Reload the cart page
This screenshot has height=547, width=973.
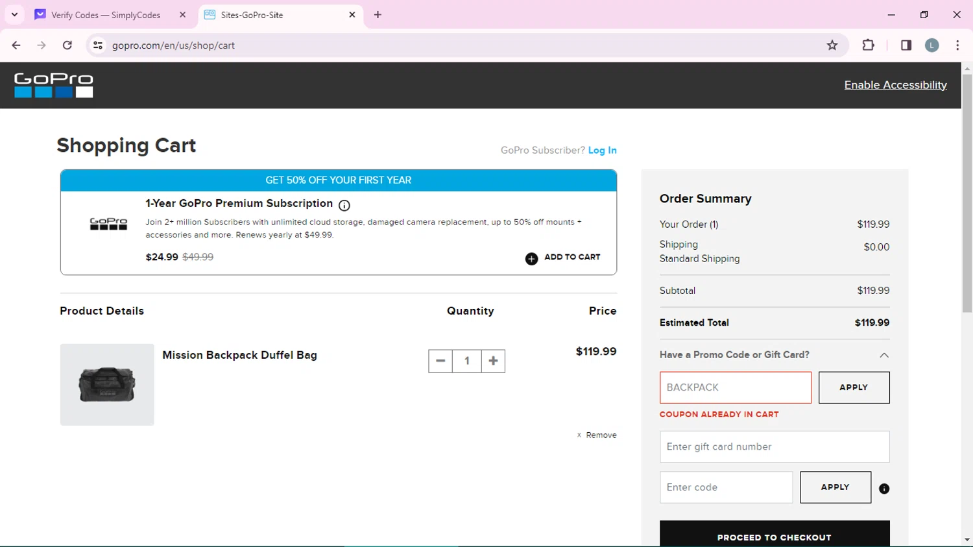[67, 45]
